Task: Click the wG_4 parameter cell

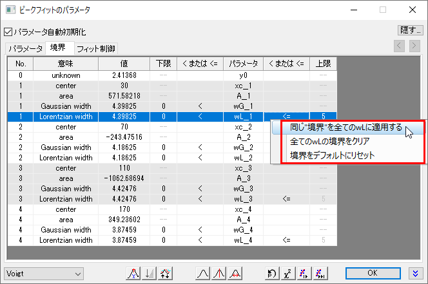Action: click(243, 230)
